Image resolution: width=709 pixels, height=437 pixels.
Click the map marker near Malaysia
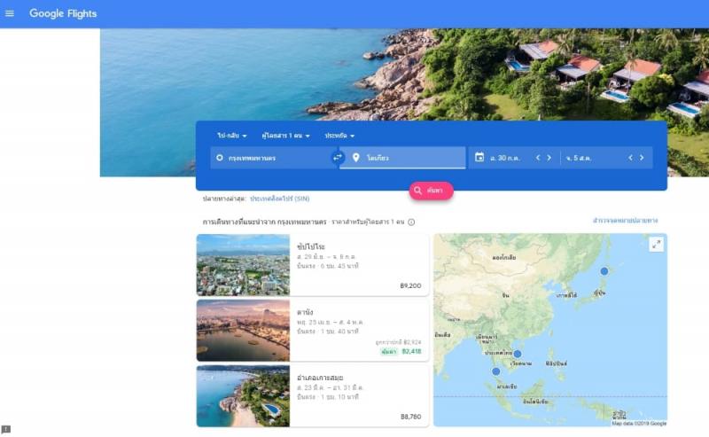[496, 371]
